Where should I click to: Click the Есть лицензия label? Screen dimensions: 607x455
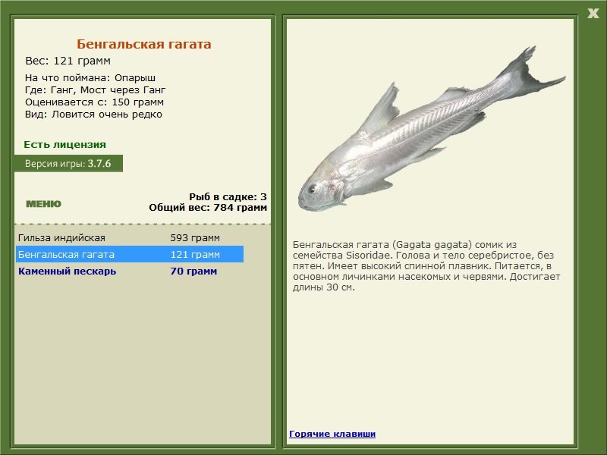(x=64, y=144)
